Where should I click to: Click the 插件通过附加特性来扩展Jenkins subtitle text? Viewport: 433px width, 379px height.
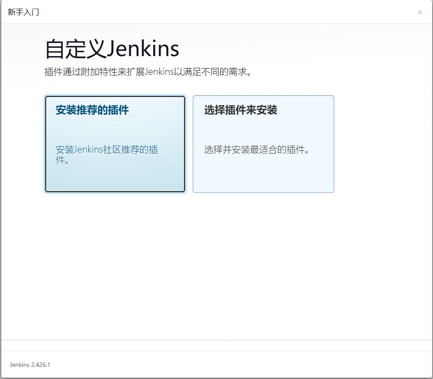pyautogui.click(x=148, y=72)
